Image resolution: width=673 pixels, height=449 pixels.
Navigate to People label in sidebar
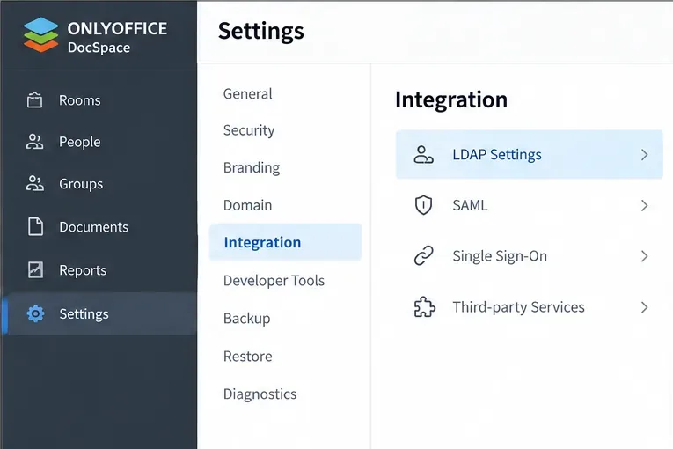(x=80, y=142)
